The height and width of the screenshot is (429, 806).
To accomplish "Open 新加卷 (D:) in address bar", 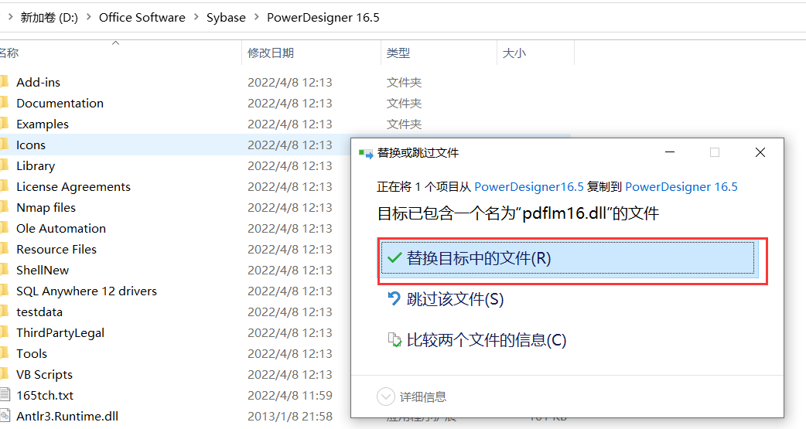I will click(x=49, y=18).
